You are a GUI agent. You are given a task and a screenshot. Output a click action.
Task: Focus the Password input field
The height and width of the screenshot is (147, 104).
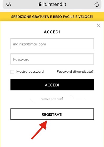52,59
